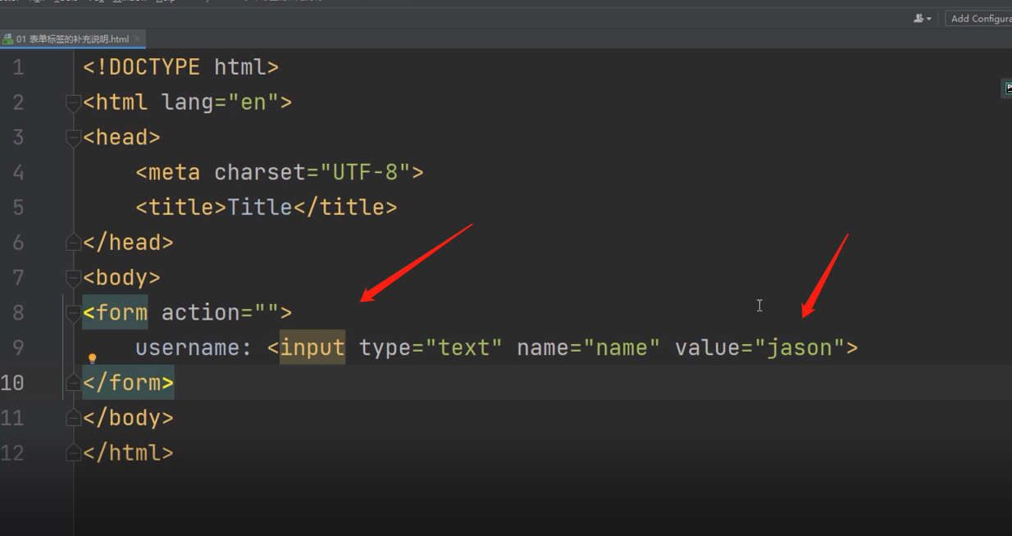Show intention actions via the yellow lightbulb
The height and width of the screenshot is (536, 1012).
point(92,358)
